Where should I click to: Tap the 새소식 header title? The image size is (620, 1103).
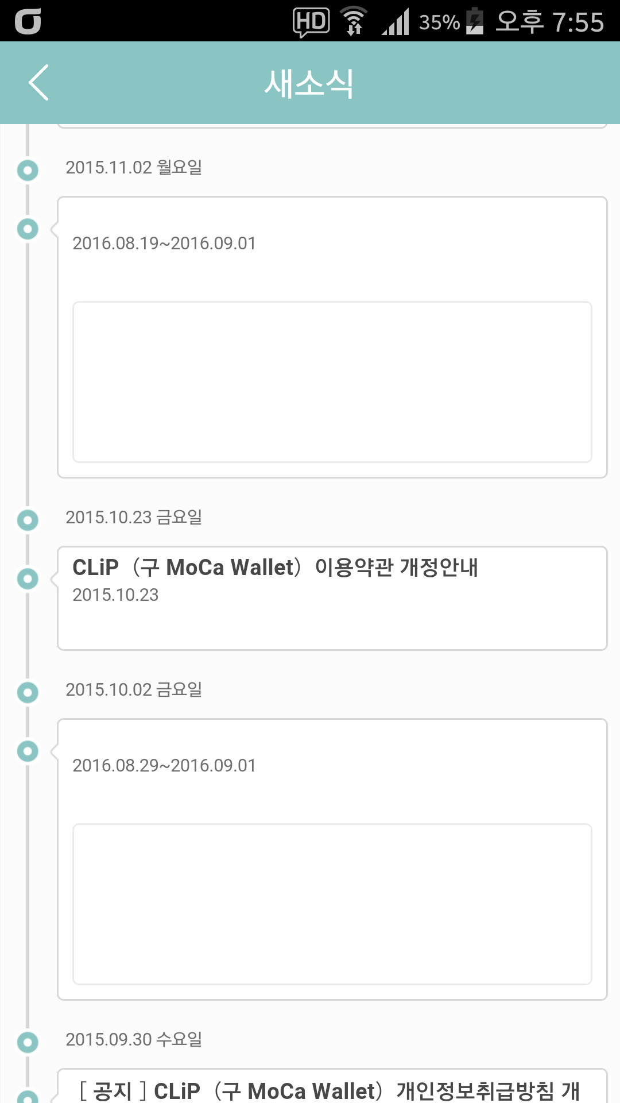(309, 83)
